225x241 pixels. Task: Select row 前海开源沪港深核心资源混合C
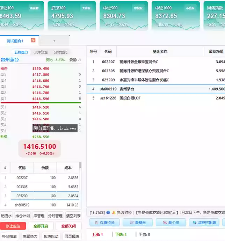156,71
